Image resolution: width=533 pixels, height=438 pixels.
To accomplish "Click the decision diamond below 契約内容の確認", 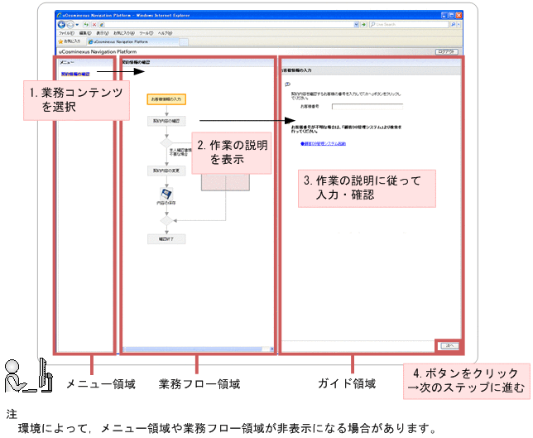I will 166,142.
